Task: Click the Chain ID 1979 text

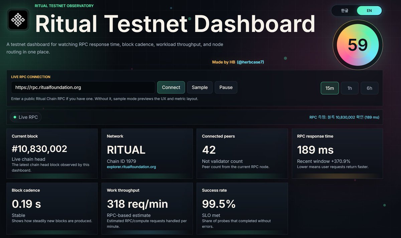Action: [121, 161]
